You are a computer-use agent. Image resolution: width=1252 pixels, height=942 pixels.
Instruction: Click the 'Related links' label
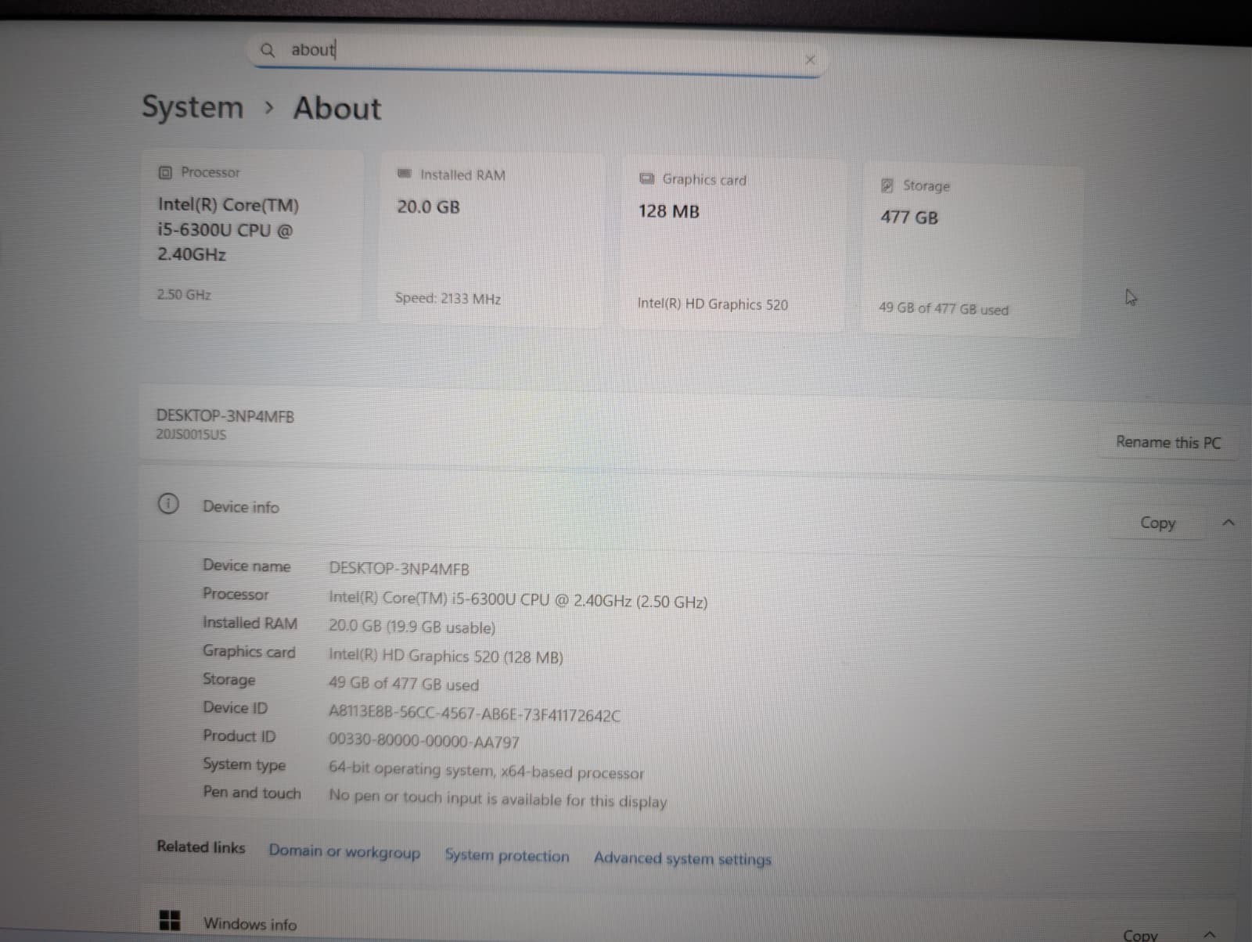(x=201, y=847)
